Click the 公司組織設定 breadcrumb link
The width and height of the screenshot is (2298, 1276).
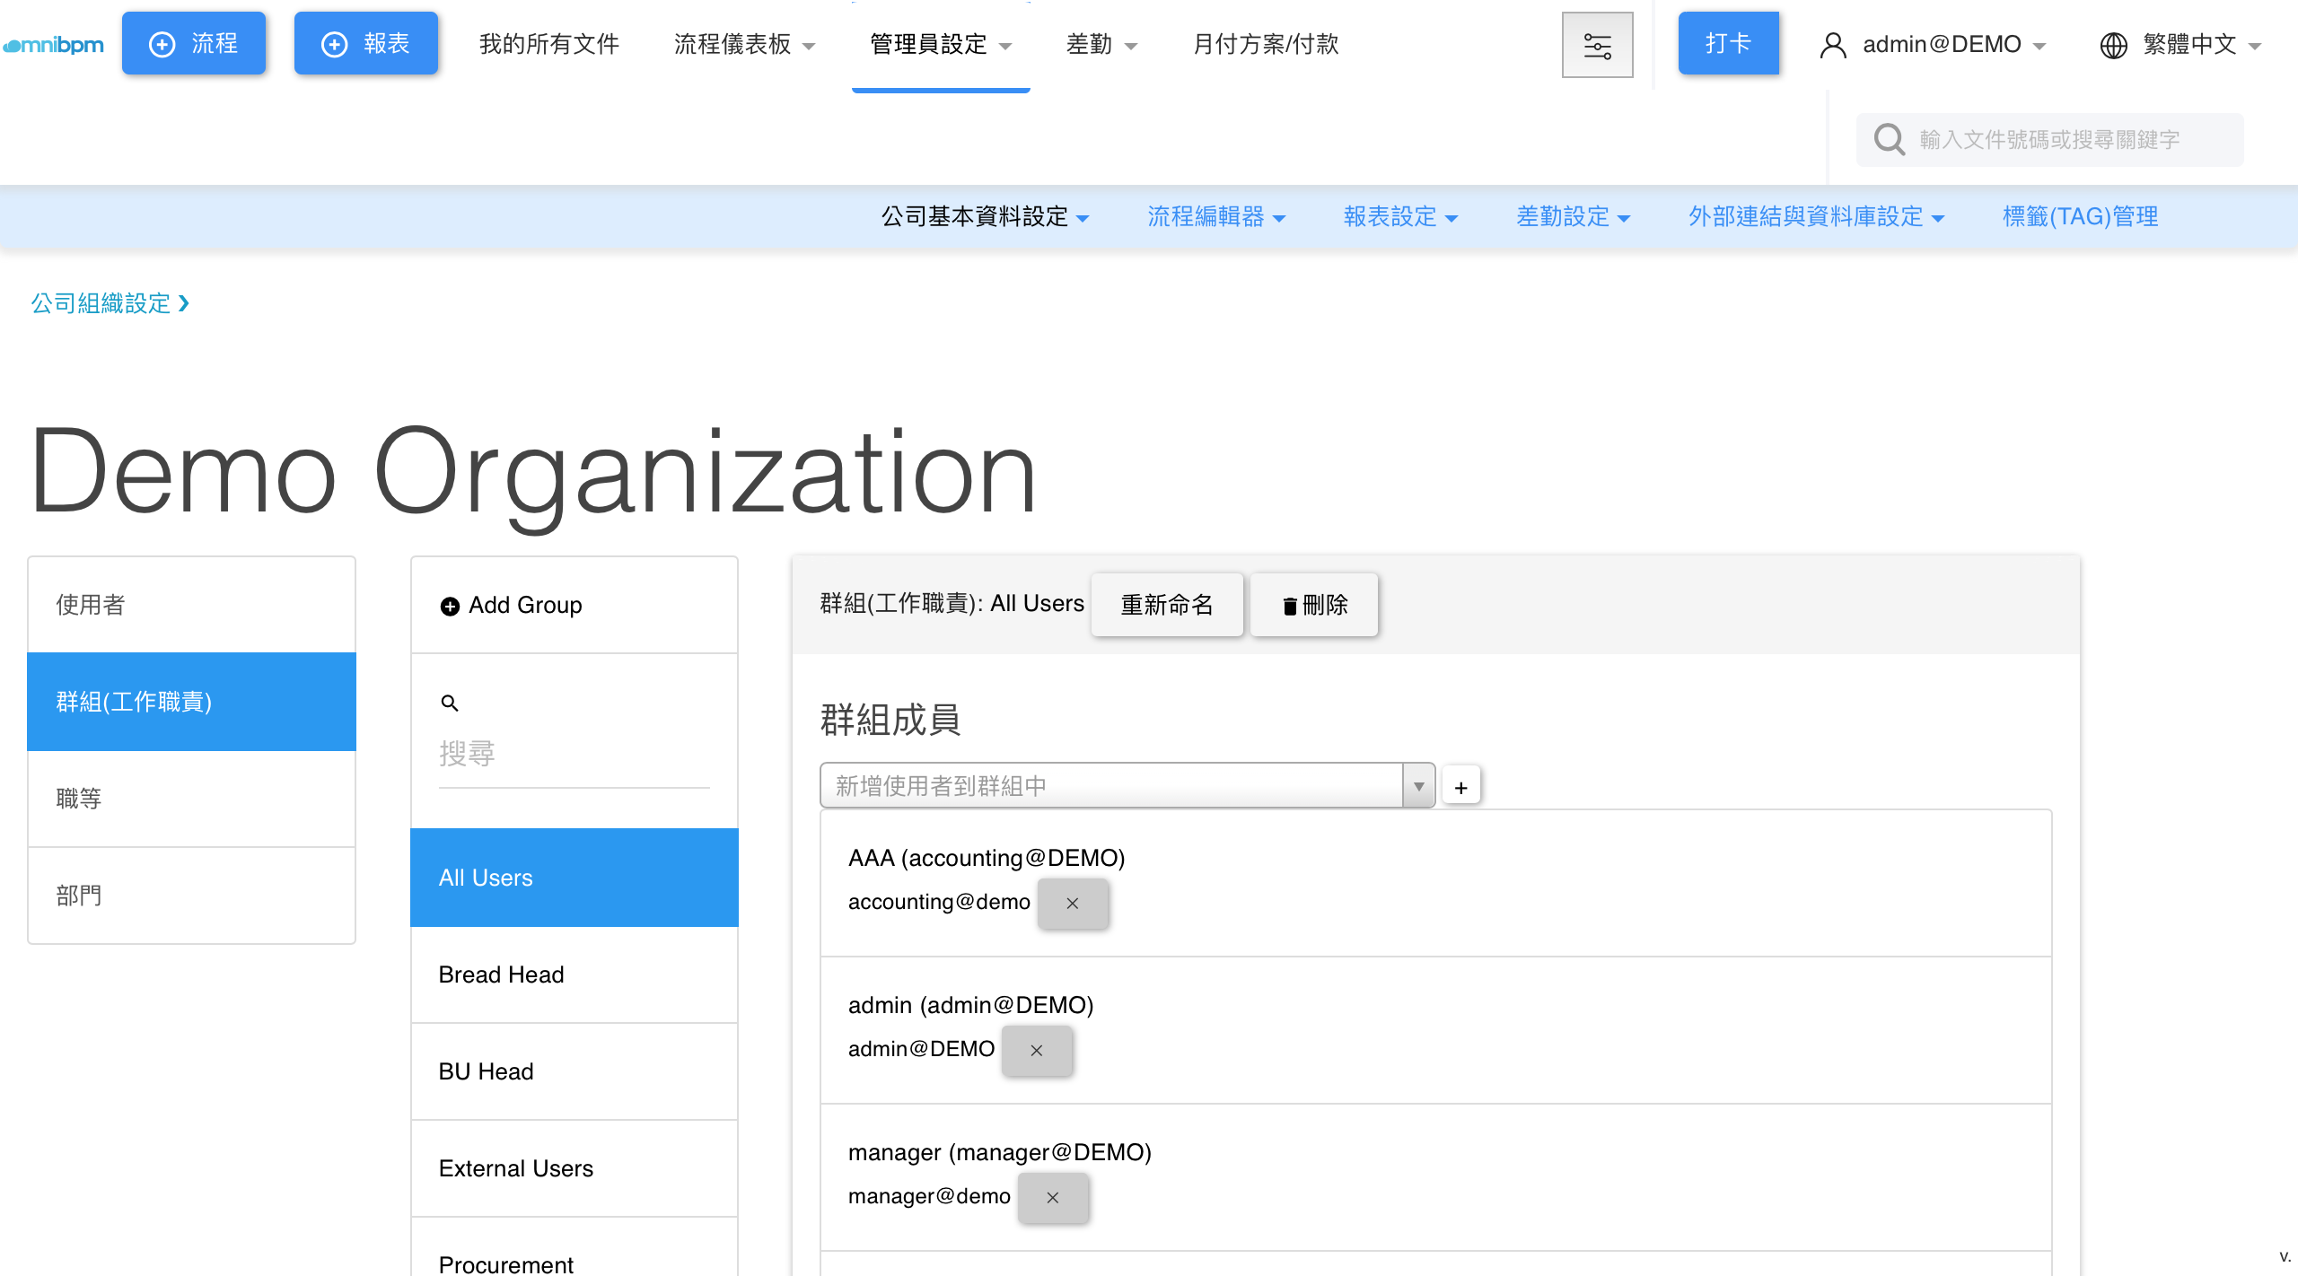click(101, 303)
